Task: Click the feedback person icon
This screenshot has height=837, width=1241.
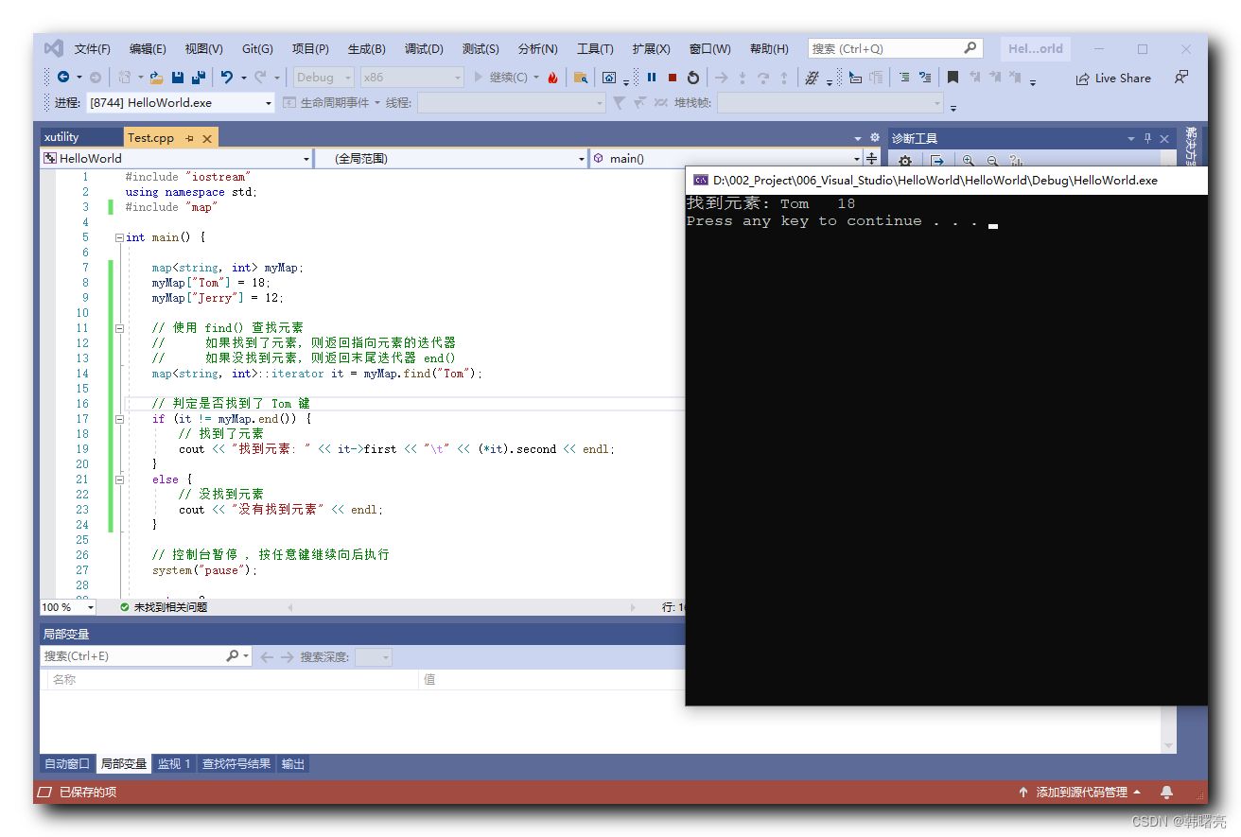Action: click(x=1181, y=78)
